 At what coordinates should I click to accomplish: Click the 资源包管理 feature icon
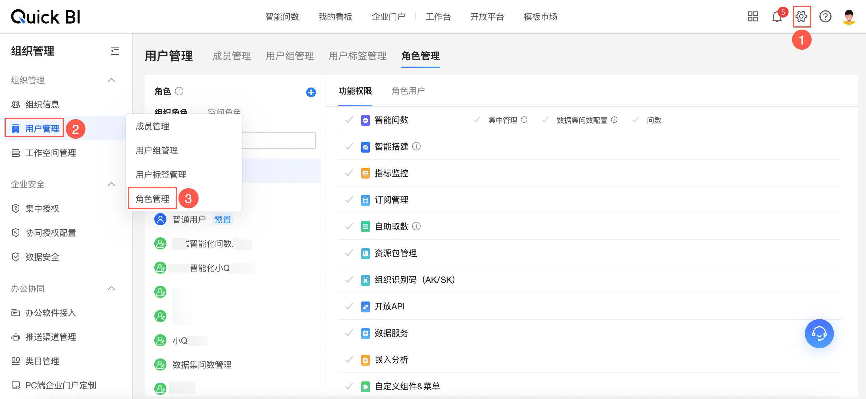tap(366, 253)
